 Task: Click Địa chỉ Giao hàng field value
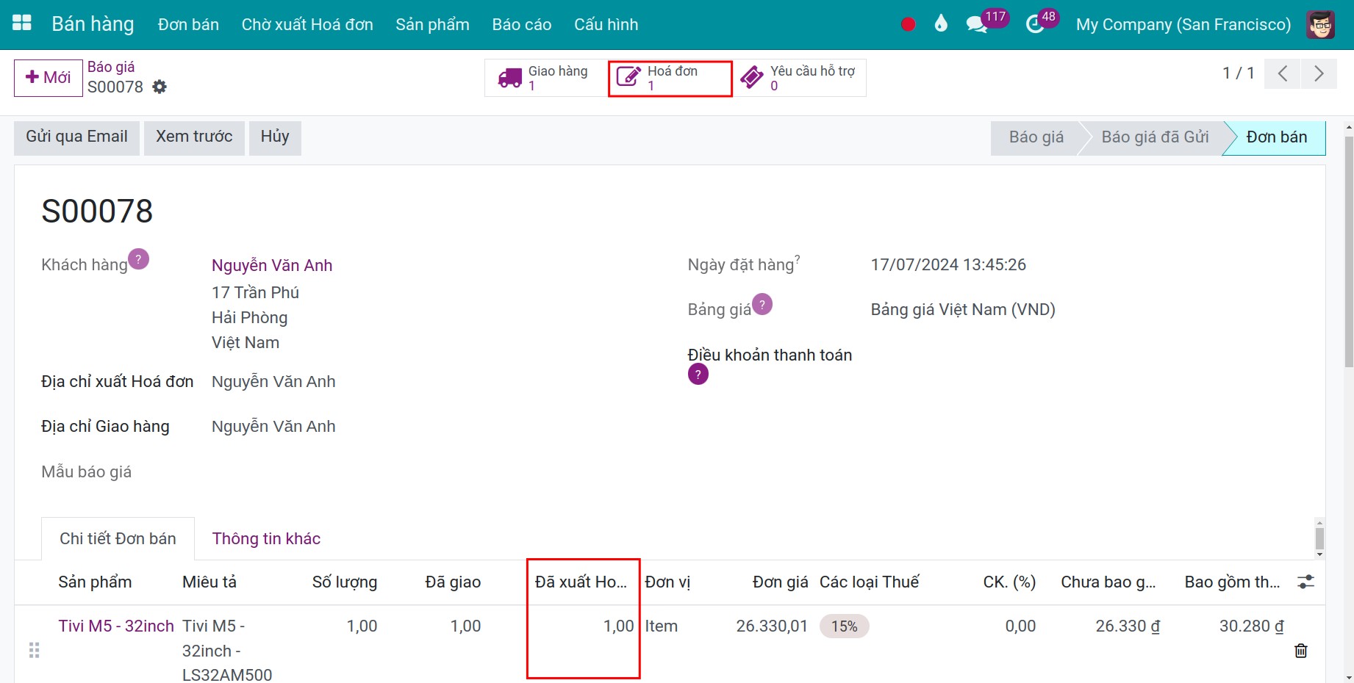273,427
